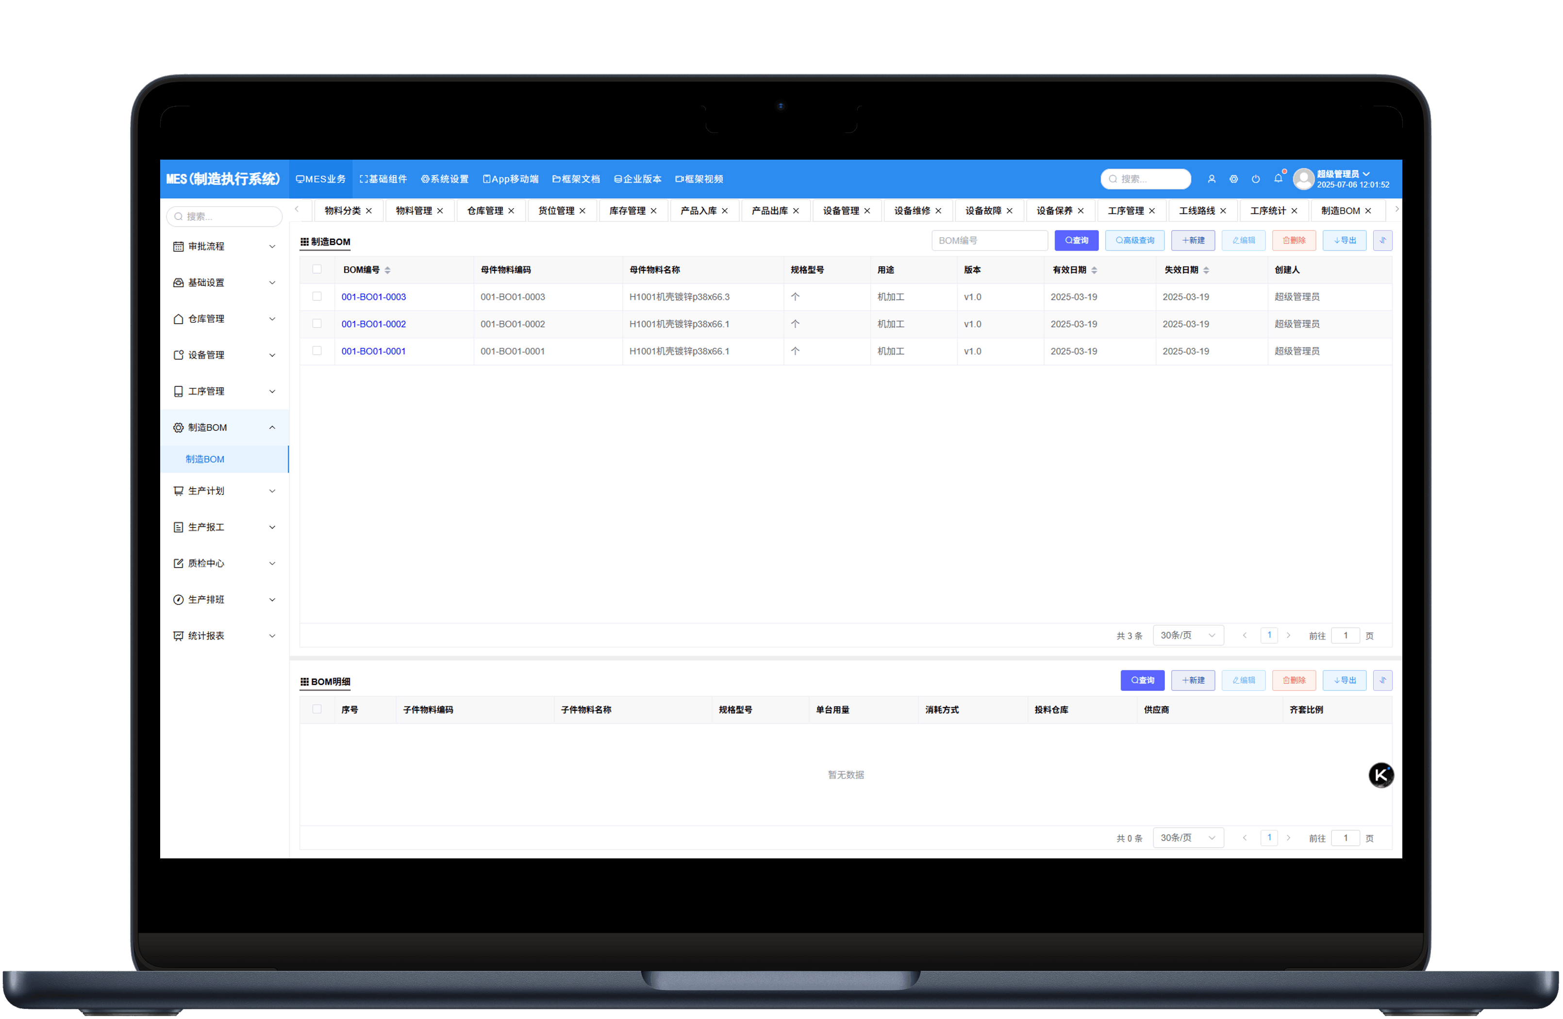Click the BOM编号 search input
Screen dimensions: 1563x1019
989,240
